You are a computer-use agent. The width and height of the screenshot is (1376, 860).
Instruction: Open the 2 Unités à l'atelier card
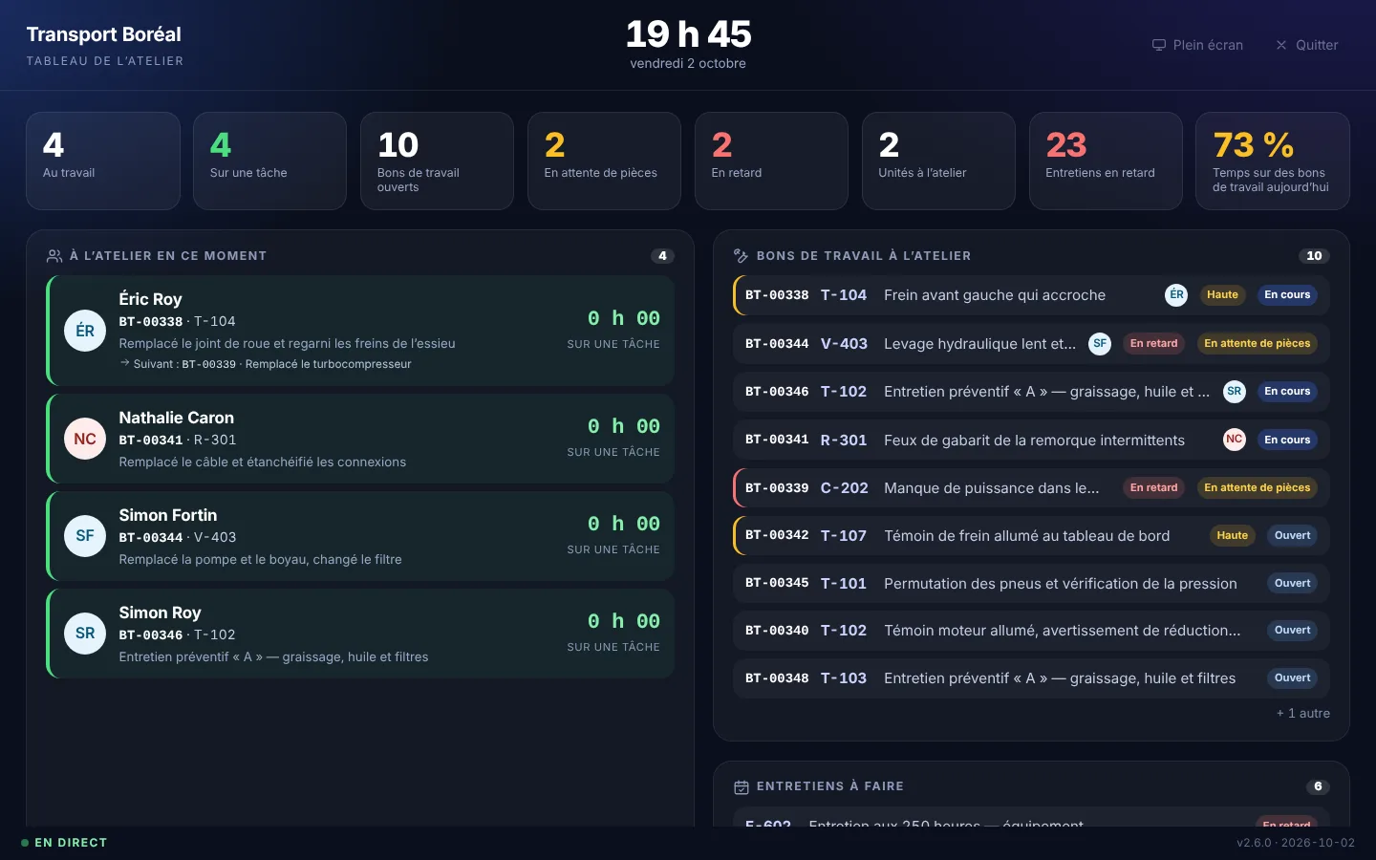click(938, 161)
